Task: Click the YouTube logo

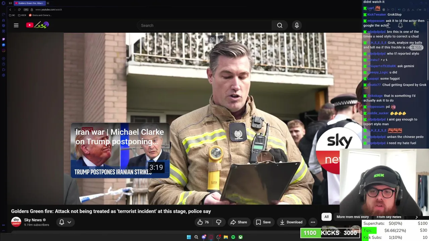Action: click(38, 25)
